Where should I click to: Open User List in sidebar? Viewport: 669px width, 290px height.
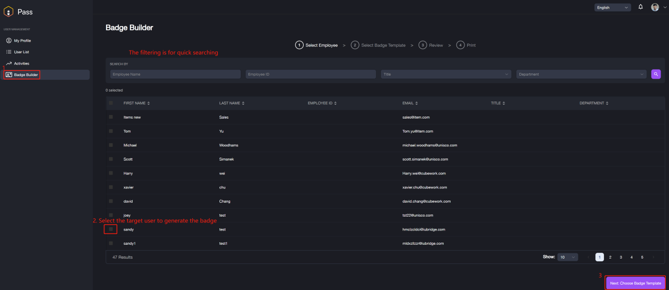point(21,52)
